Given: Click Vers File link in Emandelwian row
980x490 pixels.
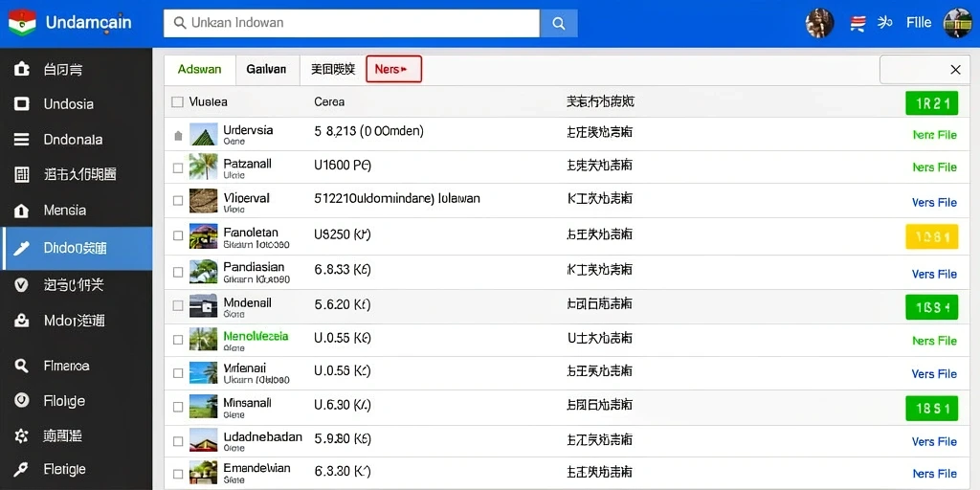Looking at the screenshot, I should tap(934, 474).
